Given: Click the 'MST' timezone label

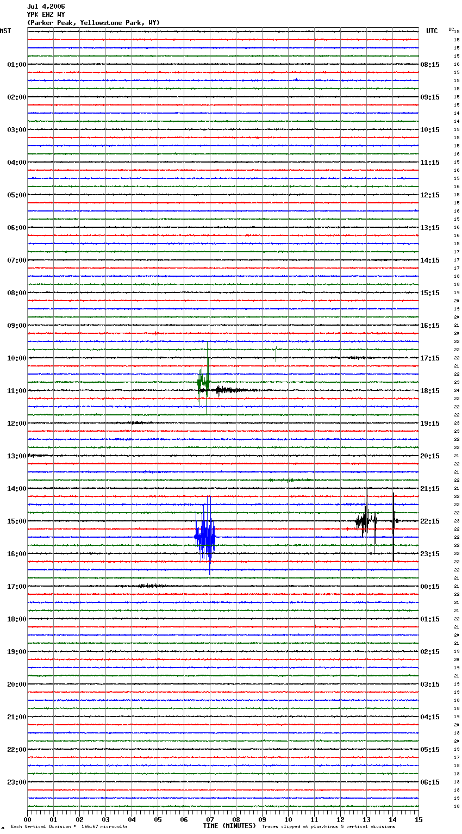Looking at the screenshot, I should 5,31.
